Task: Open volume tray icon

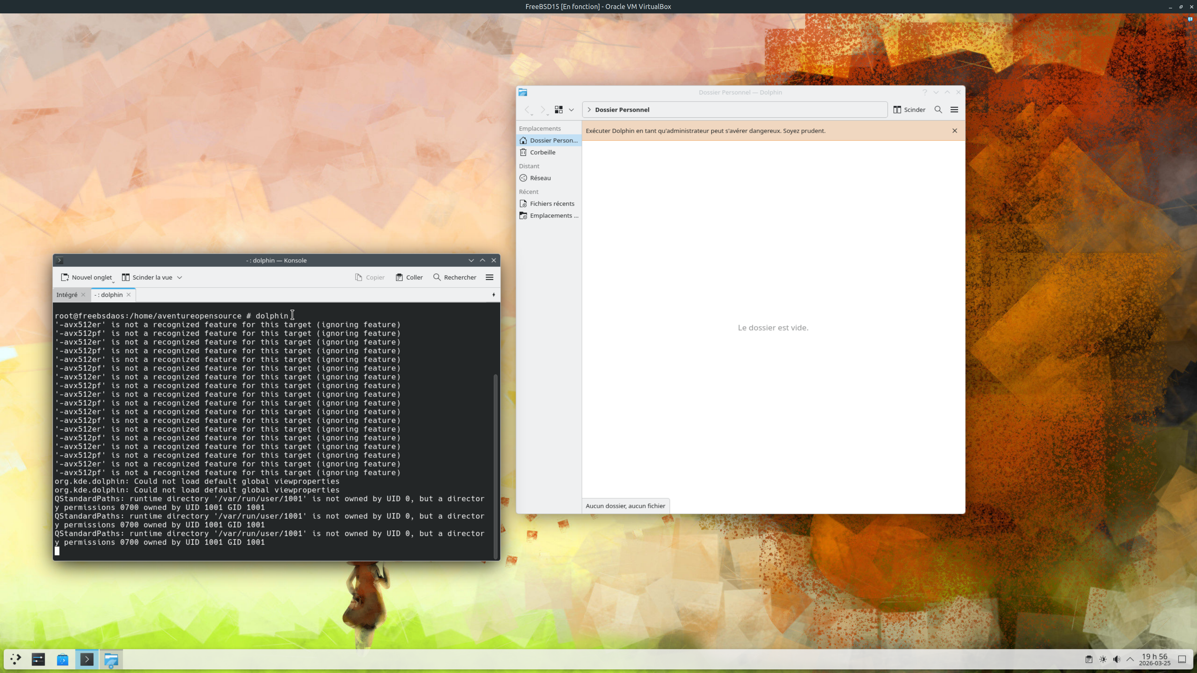Action: pos(1117,660)
